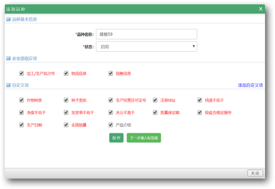The height and width of the screenshot is (189, 275).
Task: Click the 添加自定义项 link
Action: coord(250,85)
